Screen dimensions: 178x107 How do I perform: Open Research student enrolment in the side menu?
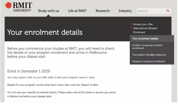point(148,61)
